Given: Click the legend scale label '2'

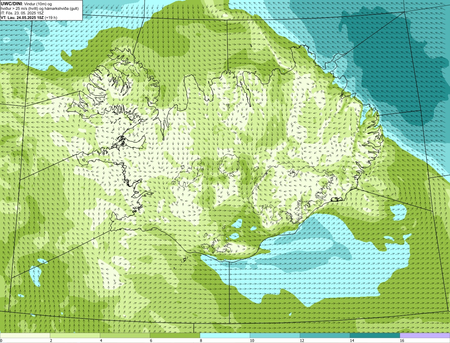Looking at the screenshot, I should click(51, 341).
